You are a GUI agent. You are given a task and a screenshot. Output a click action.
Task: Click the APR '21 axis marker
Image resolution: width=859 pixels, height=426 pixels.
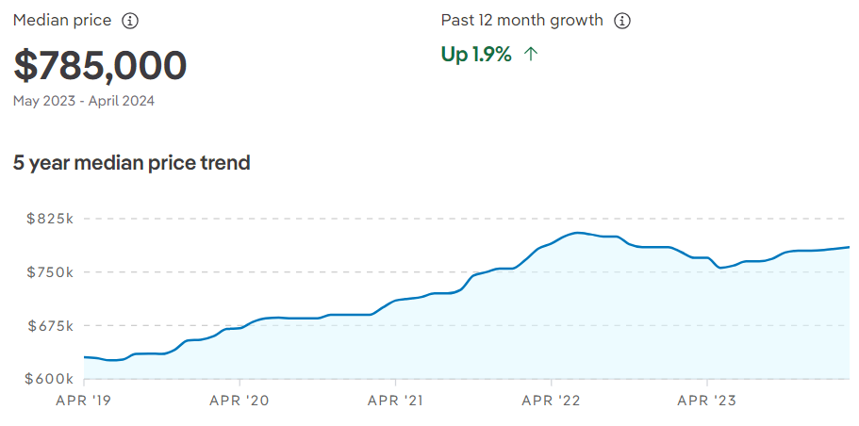(395, 401)
